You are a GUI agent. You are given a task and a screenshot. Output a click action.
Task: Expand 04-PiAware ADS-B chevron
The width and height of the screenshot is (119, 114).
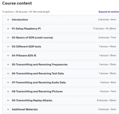tap(8, 56)
